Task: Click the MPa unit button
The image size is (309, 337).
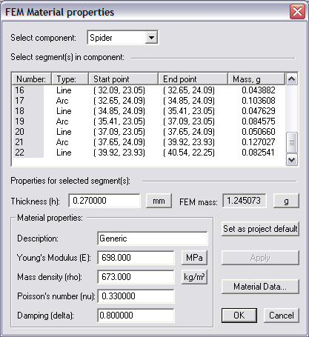Action: 194,258
